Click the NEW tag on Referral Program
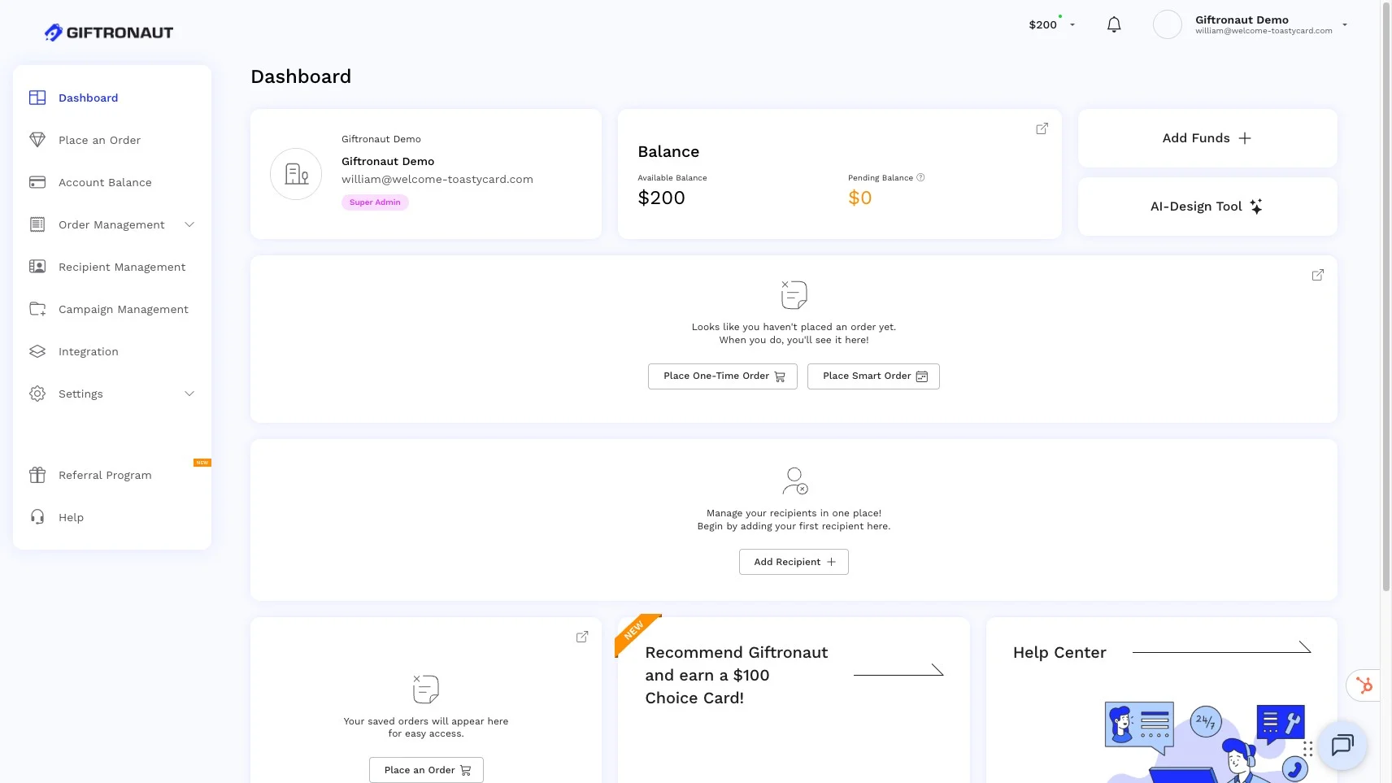The height and width of the screenshot is (783, 1392). pyautogui.click(x=202, y=463)
